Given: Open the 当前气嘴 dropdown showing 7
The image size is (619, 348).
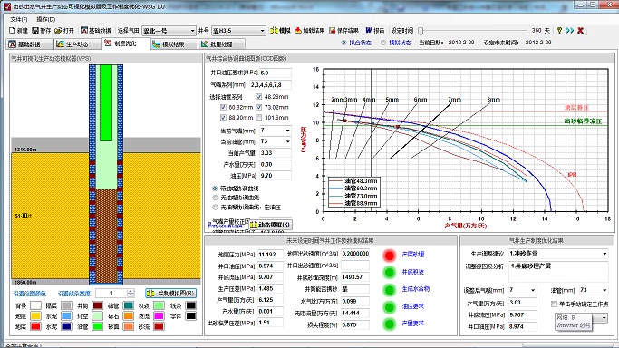Looking at the screenshot, I should [x=276, y=130].
